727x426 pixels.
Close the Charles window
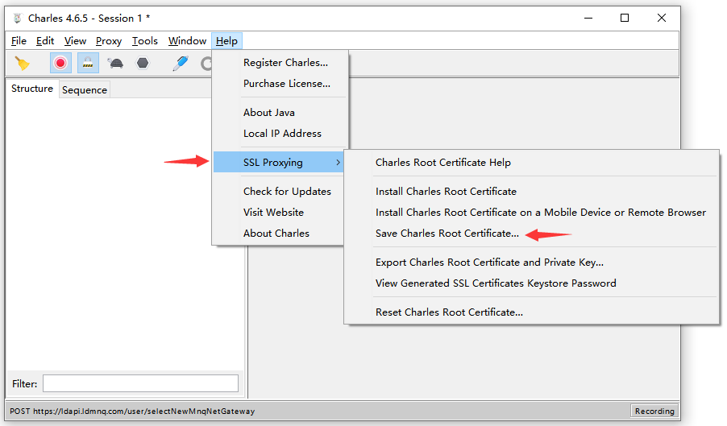(662, 18)
